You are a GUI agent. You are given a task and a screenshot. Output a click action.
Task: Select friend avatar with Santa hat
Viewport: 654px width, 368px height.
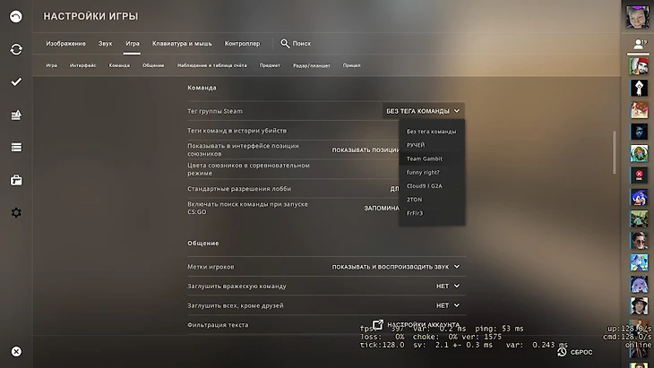click(x=639, y=66)
